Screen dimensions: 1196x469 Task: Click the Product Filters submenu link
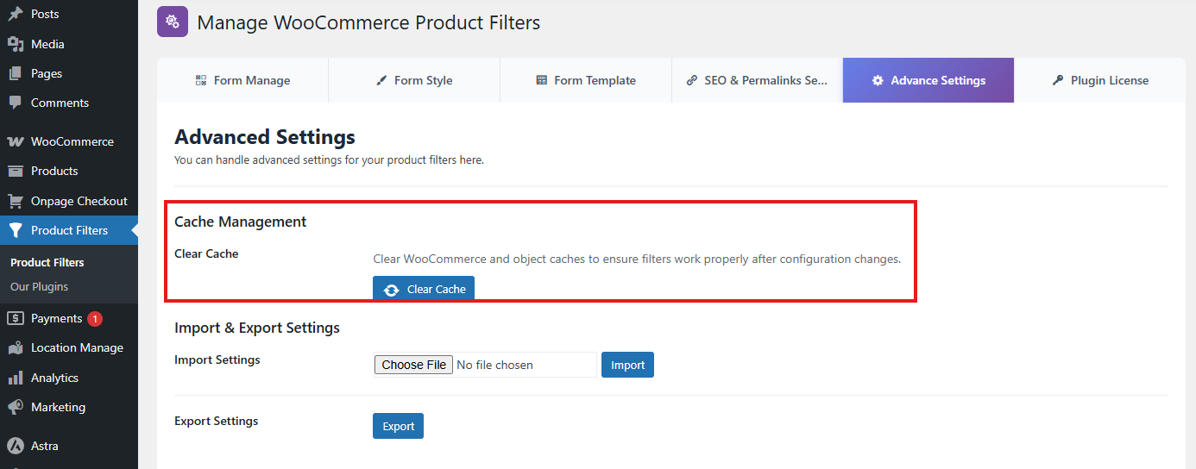(x=47, y=262)
